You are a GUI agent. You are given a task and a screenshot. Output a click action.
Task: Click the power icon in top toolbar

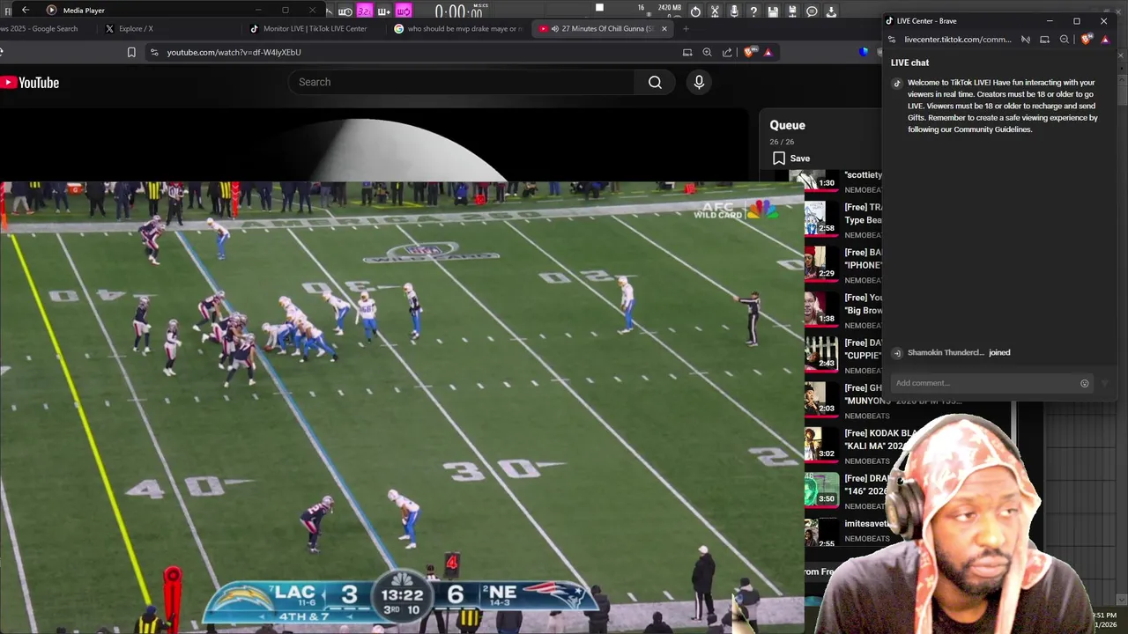pos(695,11)
